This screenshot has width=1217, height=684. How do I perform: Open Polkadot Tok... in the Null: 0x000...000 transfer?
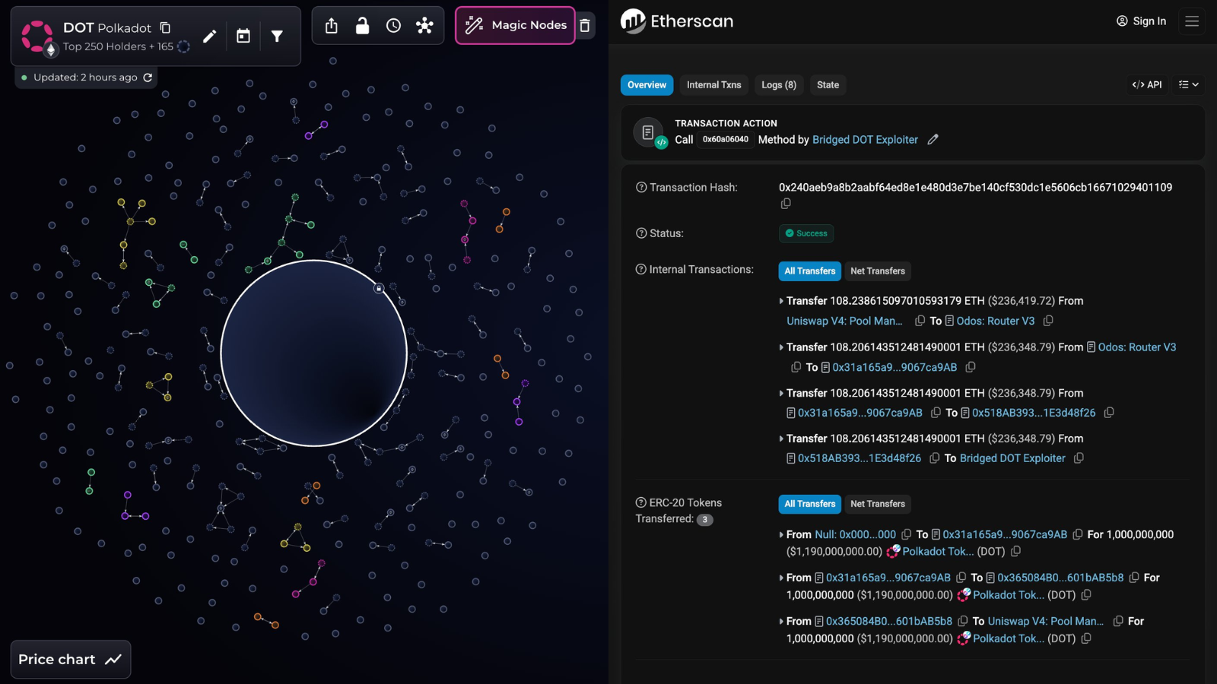[938, 552]
